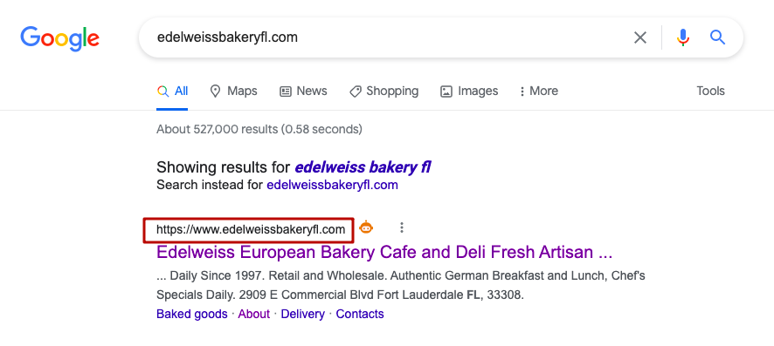The height and width of the screenshot is (346, 774).
Task: Clear the search box with X icon
Action: pyautogui.click(x=640, y=37)
